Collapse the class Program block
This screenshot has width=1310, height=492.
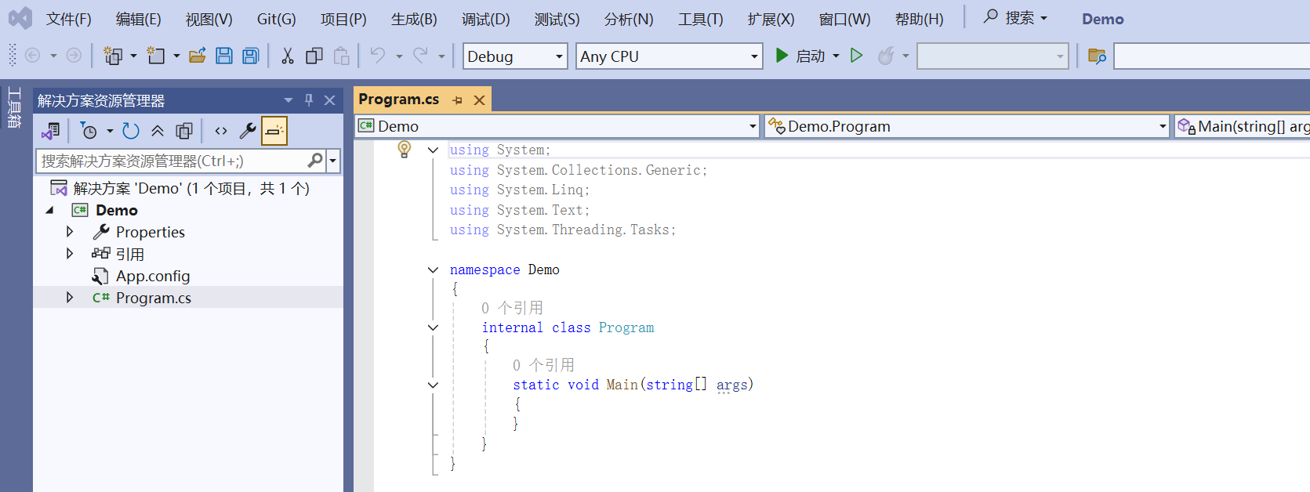click(x=433, y=327)
